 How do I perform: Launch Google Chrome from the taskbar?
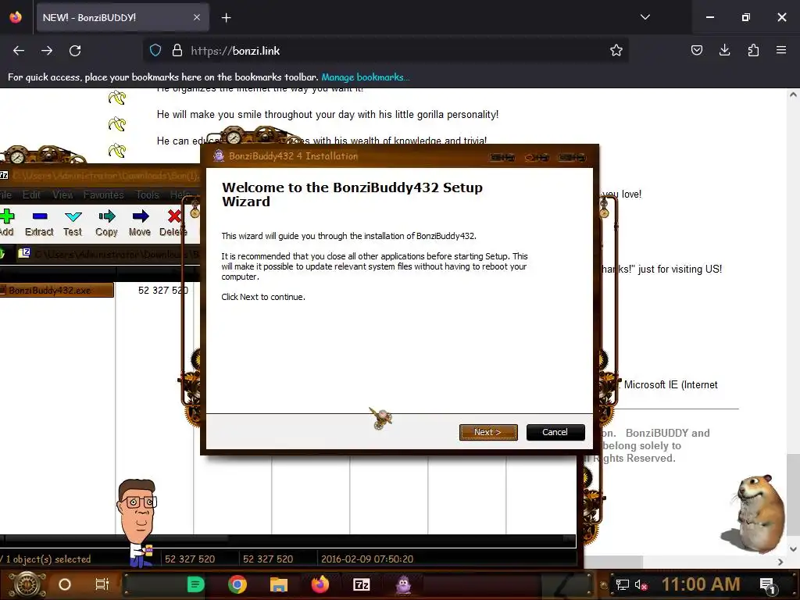pyautogui.click(x=237, y=584)
